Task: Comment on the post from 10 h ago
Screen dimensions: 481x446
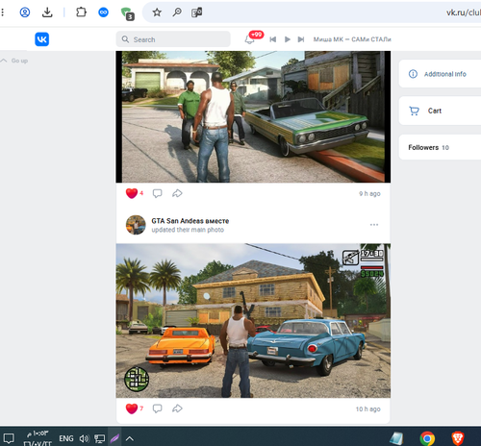Action: point(157,409)
